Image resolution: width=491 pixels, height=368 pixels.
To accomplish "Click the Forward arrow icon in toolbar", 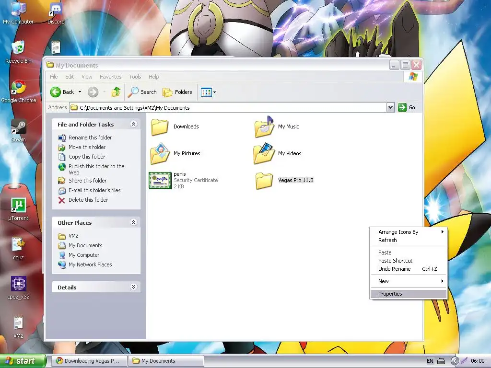I will pos(93,92).
